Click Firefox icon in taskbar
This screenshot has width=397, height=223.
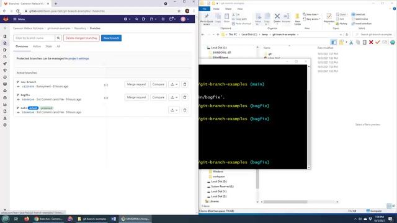coord(26,219)
